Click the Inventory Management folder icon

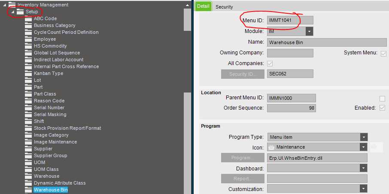tap(12, 5)
